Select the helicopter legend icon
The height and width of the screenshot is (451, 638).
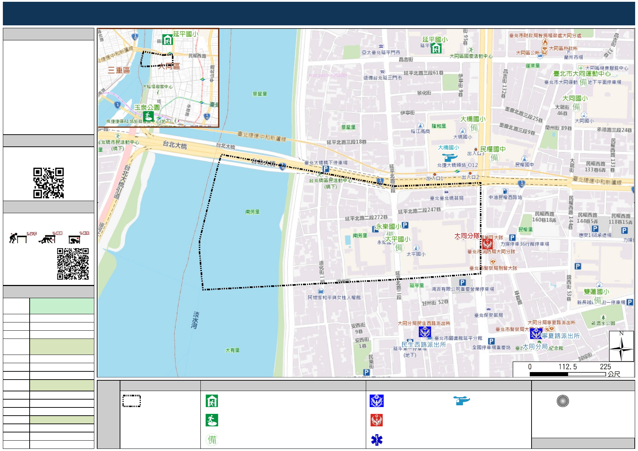click(462, 401)
